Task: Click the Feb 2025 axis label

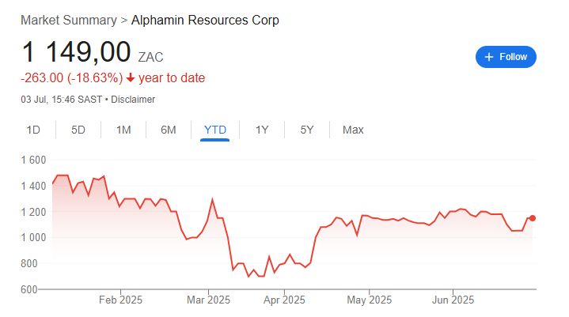Action: pos(120,300)
